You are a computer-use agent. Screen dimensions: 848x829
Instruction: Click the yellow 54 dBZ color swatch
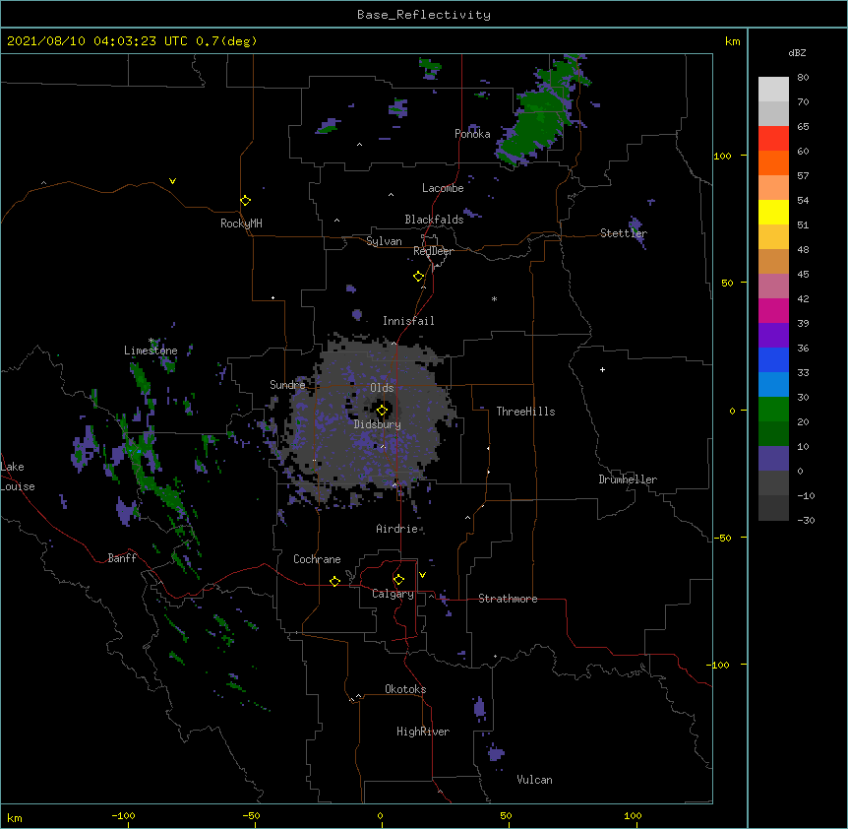773,212
